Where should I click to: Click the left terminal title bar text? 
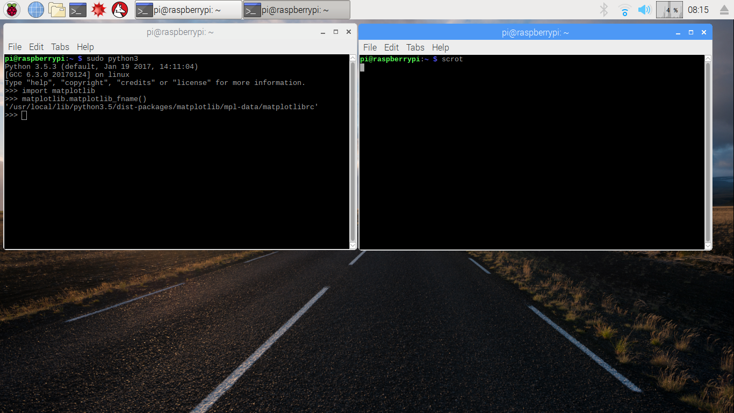click(x=181, y=32)
